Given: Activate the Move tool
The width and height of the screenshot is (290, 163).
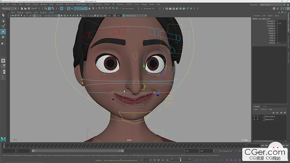Looking at the screenshot, I should pyautogui.click(x=3, y=32).
